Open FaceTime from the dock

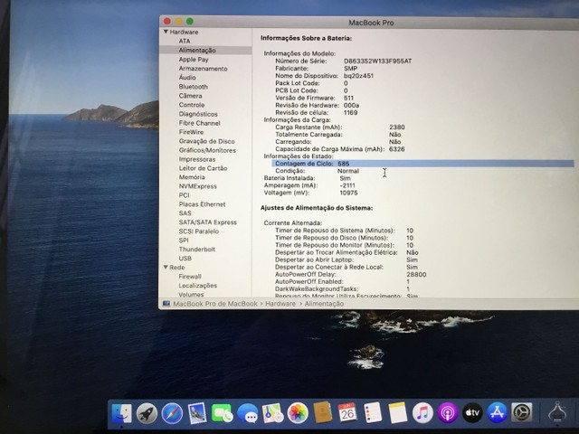pos(222,413)
